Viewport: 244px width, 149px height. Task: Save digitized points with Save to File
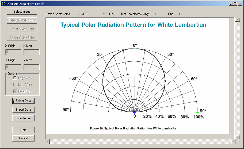23,118
